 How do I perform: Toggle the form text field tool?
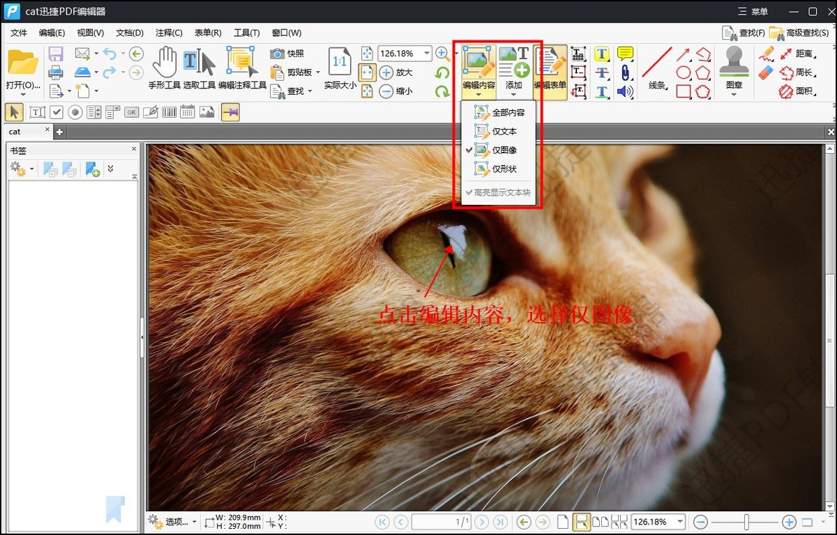tap(38, 112)
